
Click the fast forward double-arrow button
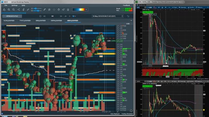tap(61, 16)
